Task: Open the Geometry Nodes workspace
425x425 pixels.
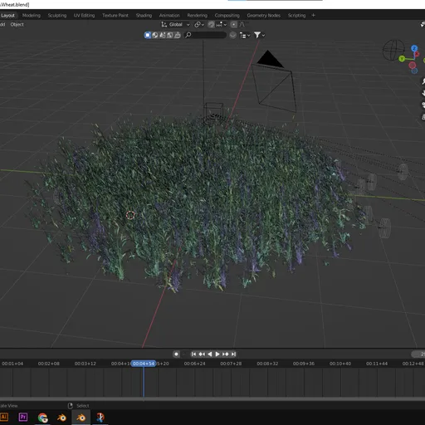Action: [263, 16]
